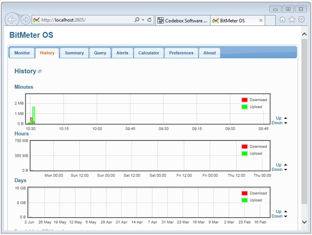The image size is (312, 235).
Task: Click the search magnifier in address bar
Action: click(x=137, y=20)
